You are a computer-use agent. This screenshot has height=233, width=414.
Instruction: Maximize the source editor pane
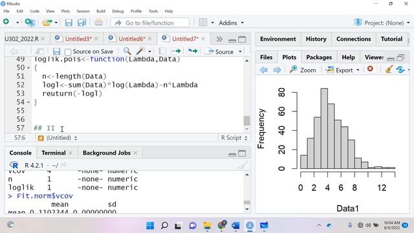coord(242,39)
